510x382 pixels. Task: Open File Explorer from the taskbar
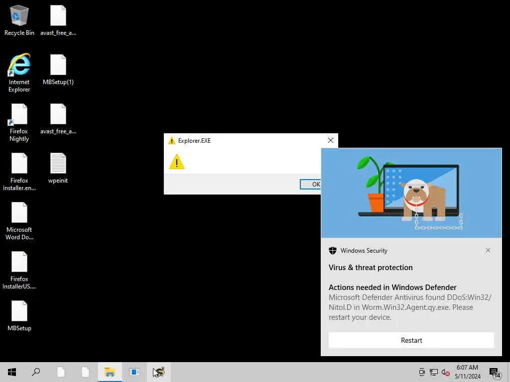110,372
